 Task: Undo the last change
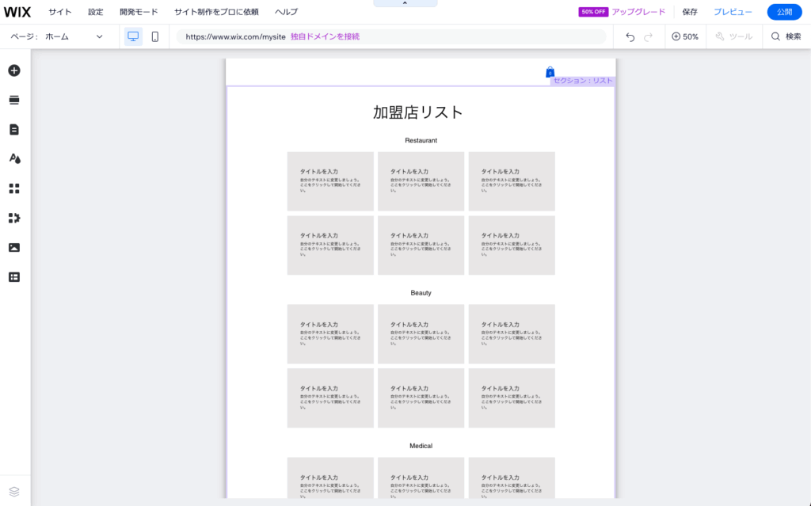point(630,36)
